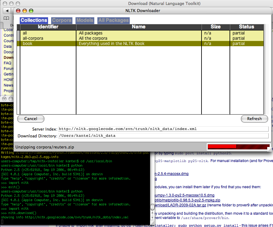Open the browser bookmarks book icon

pyautogui.click(x=6, y=18)
